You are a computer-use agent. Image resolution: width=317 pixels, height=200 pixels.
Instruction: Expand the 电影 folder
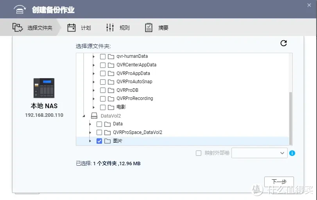93,107
